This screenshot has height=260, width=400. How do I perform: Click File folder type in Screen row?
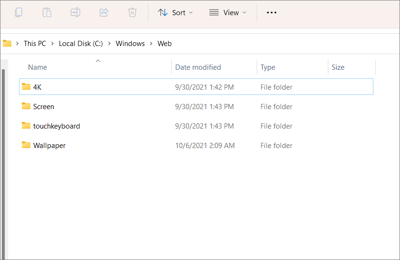276,107
